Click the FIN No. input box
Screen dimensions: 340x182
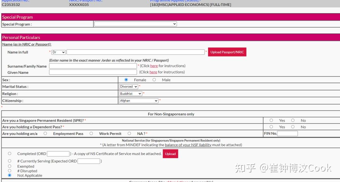287,134
